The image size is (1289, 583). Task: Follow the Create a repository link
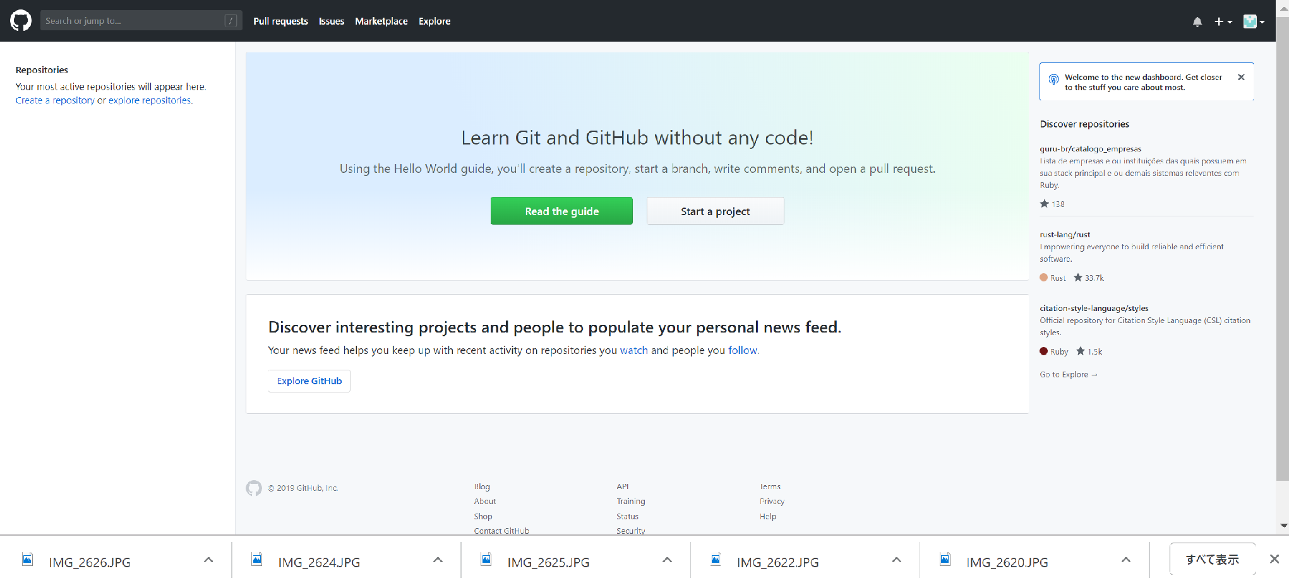(55, 100)
